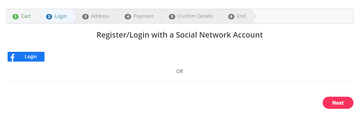Jump to the Address step
Screen dimensions: 362x117
100,16
